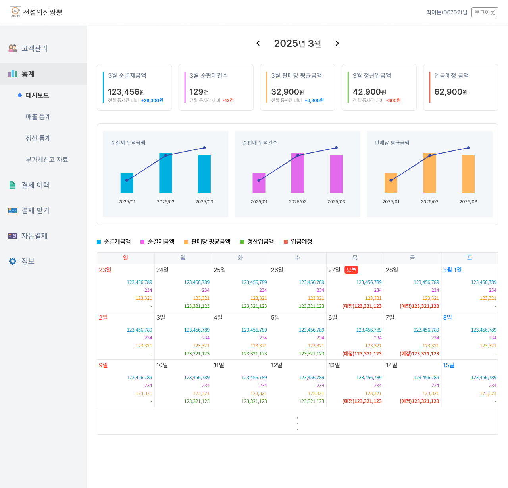
Task: Click the 로그아웃 button
Action: click(x=485, y=12)
